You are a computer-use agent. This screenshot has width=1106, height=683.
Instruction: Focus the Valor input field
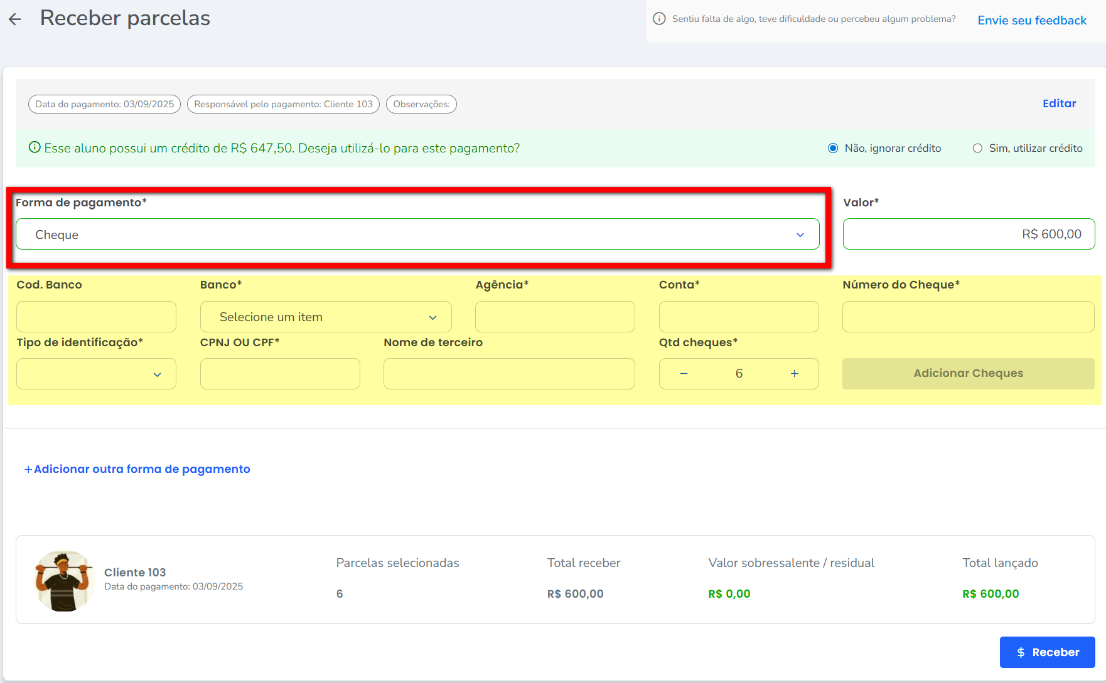(969, 234)
